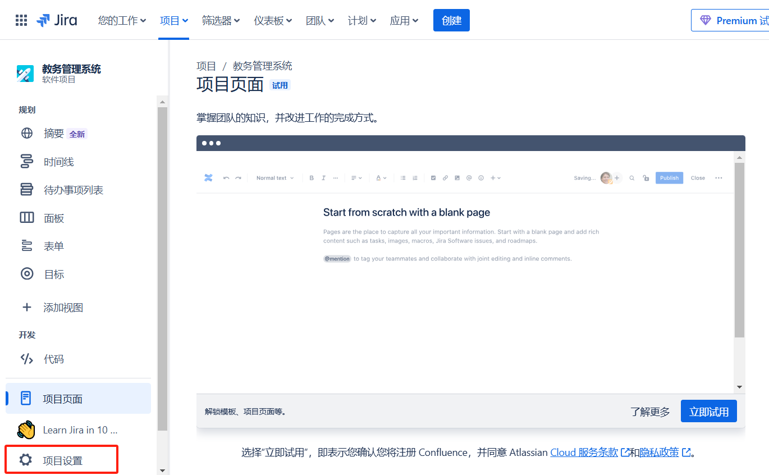This screenshot has width=769, height=475.
Task: Click the text 解锁模板、项目页面等。
Action: tap(246, 412)
